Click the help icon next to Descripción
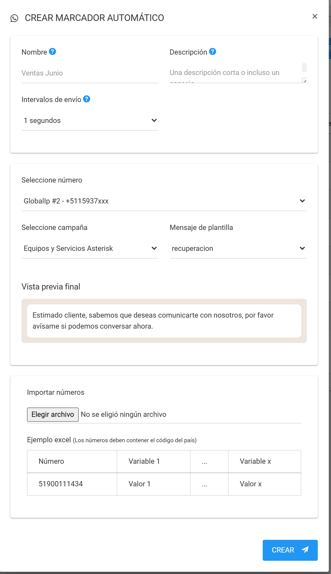The height and width of the screenshot is (574, 331). [212, 51]
